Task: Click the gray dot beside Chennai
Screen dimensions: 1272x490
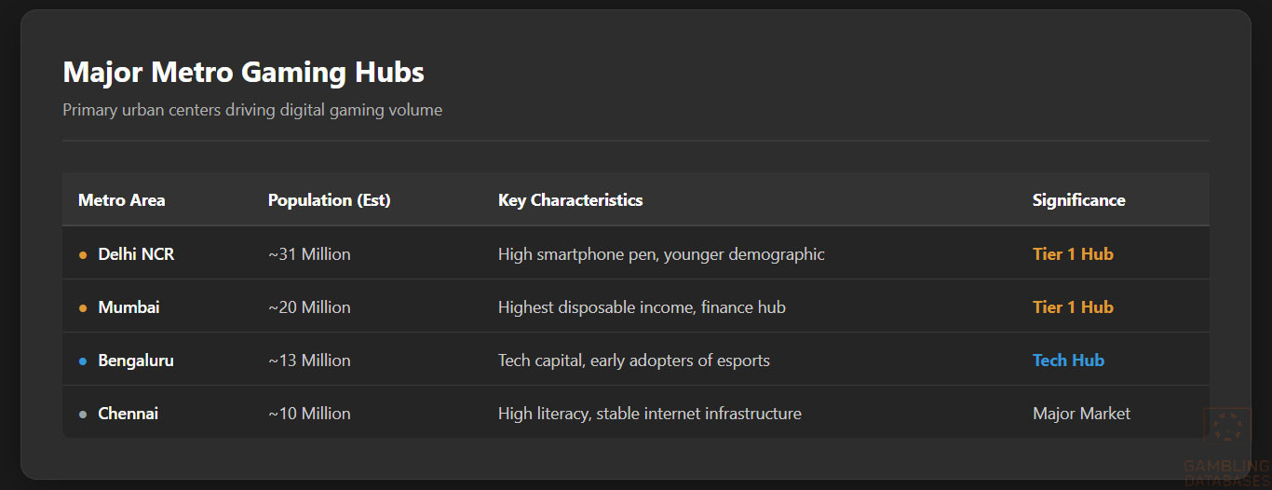Action: [83, 414]
